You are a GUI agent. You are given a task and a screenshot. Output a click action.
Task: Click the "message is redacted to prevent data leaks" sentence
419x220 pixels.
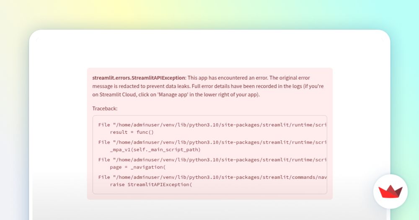(x=141, y=86)
